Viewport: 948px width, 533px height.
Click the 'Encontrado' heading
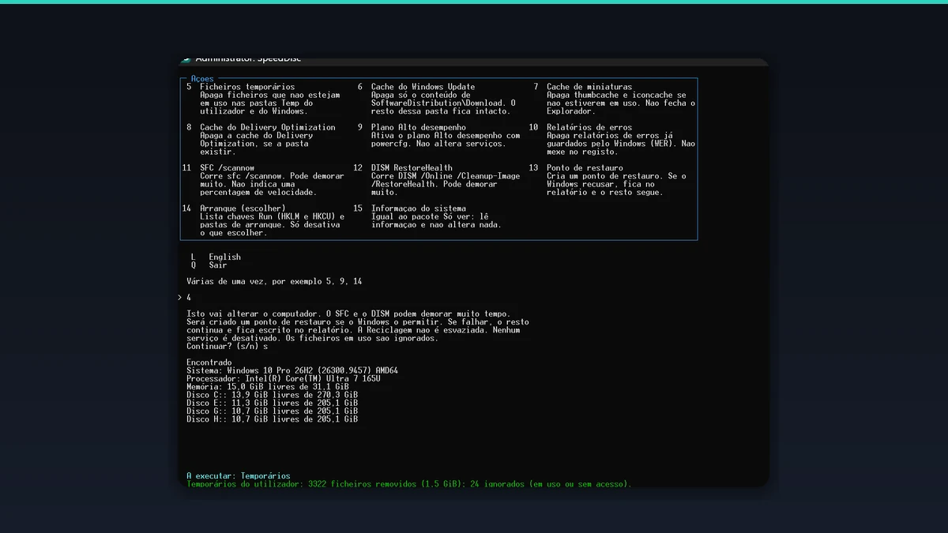click(209, 362)
